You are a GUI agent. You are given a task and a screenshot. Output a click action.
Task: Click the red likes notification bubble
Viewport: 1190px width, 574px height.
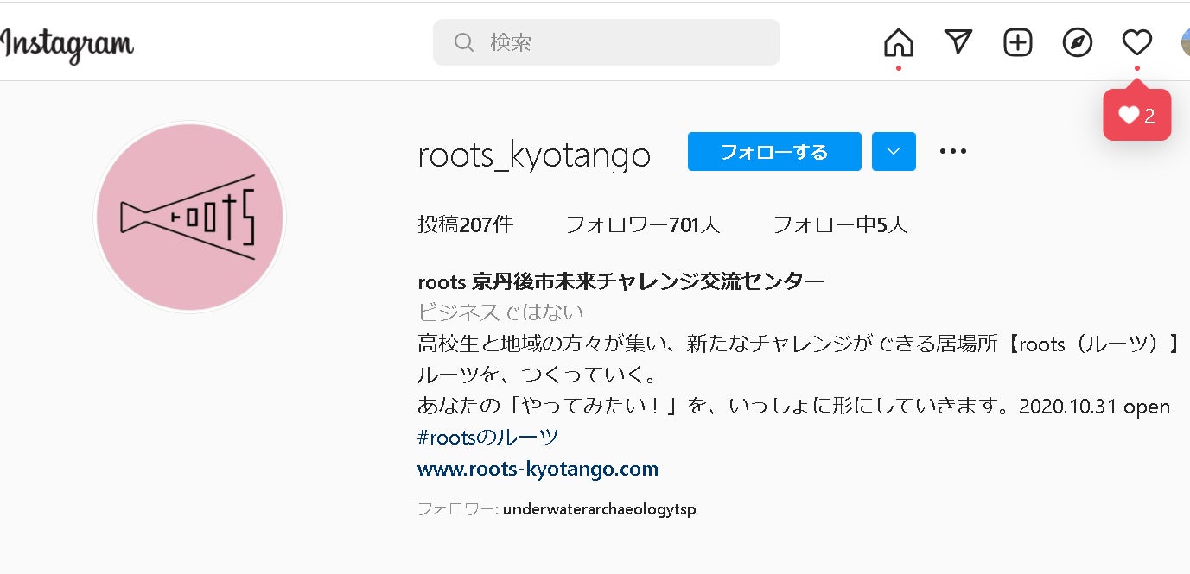point(1136,116)
